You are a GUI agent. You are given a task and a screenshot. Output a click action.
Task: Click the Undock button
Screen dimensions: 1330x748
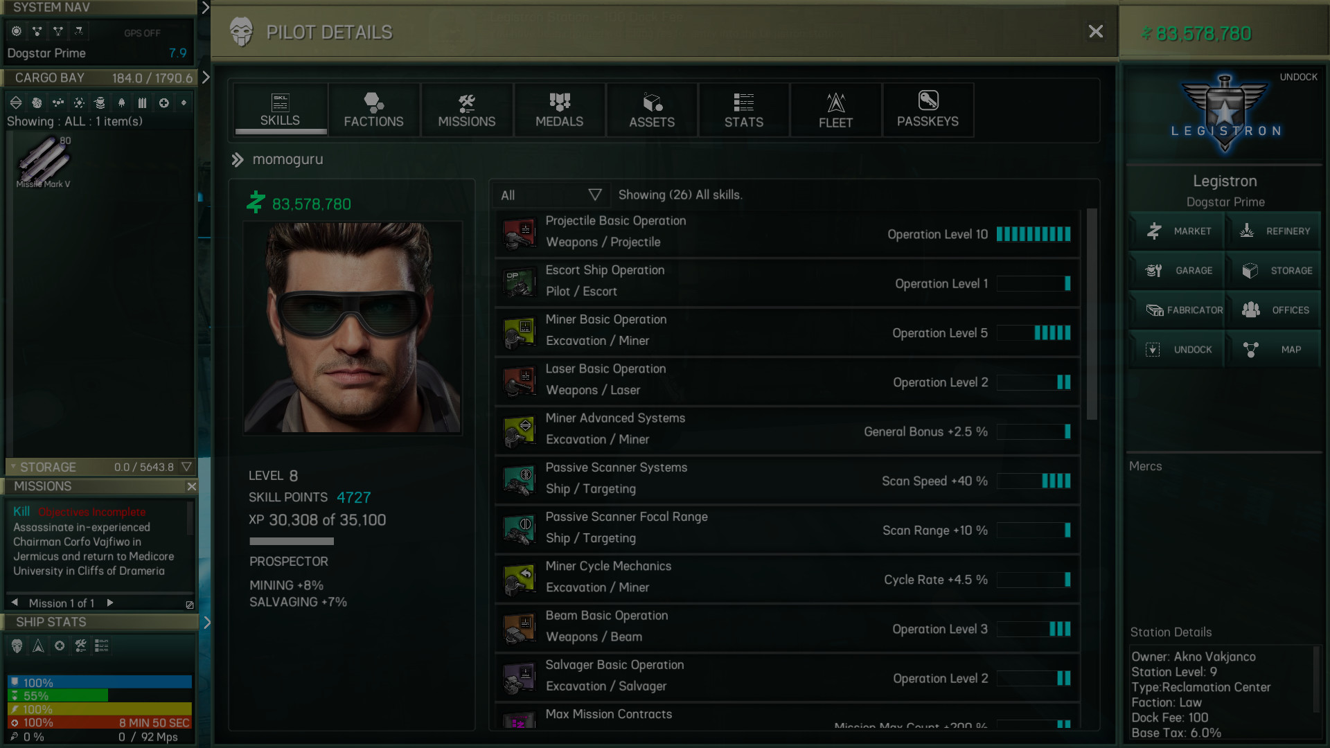1177,349
